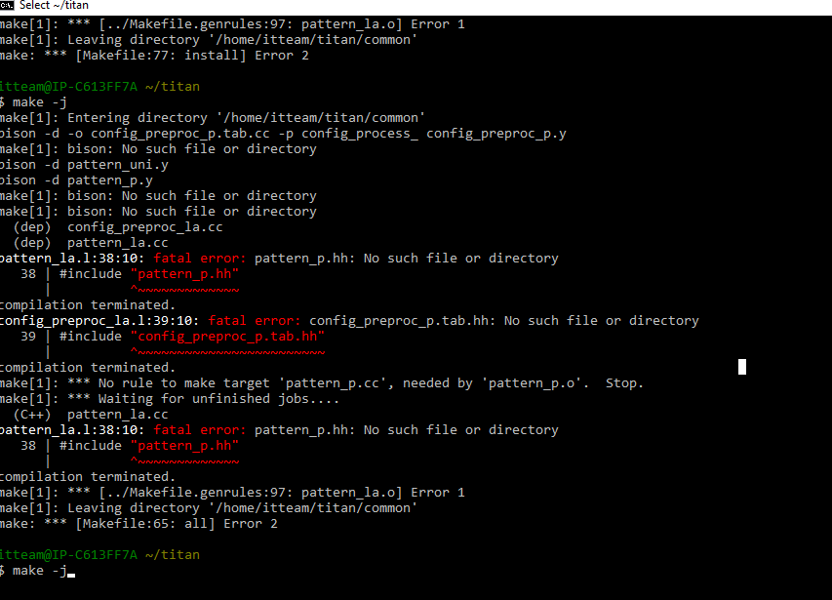832x600 pixels.
Task: Click the 'make: *** [Makefile:77: install] Error 2' line
Action: pos(154,56)
